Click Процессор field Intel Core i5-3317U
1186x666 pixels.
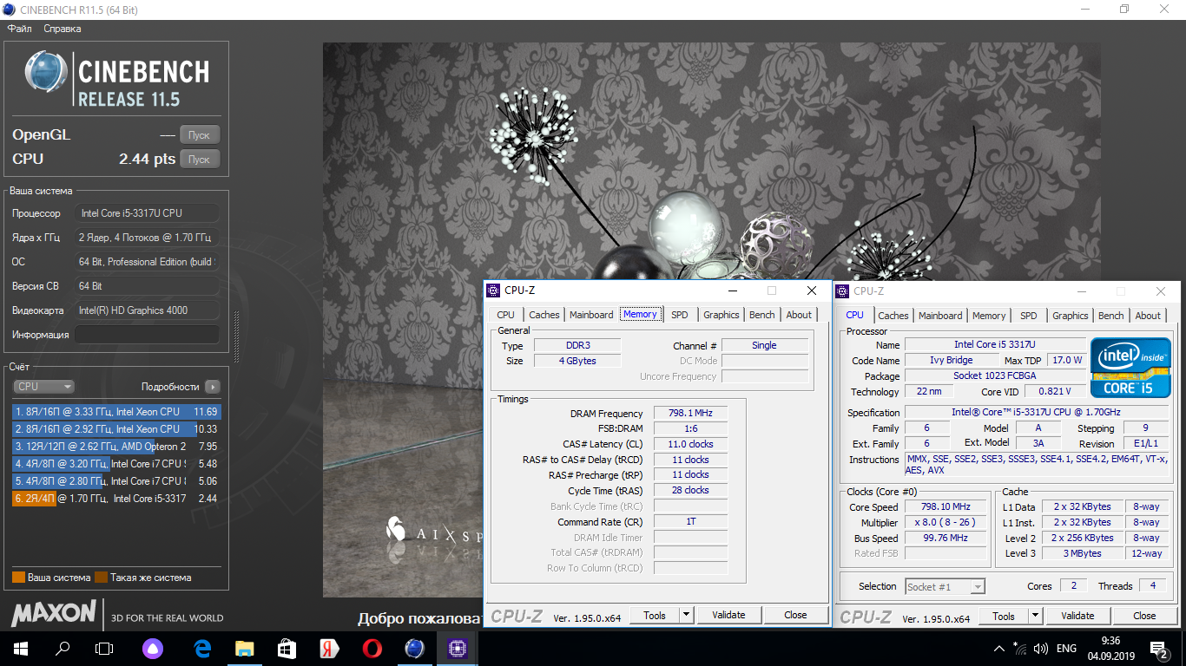[148, 213]
